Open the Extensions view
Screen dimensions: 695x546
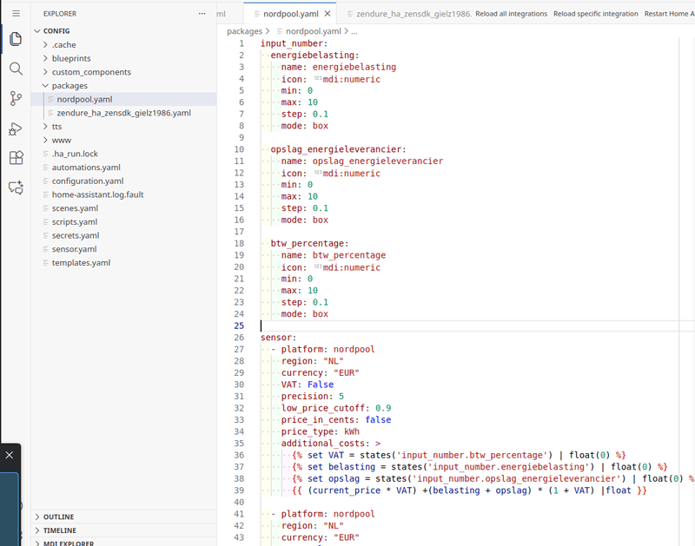(x=16, y=158)
